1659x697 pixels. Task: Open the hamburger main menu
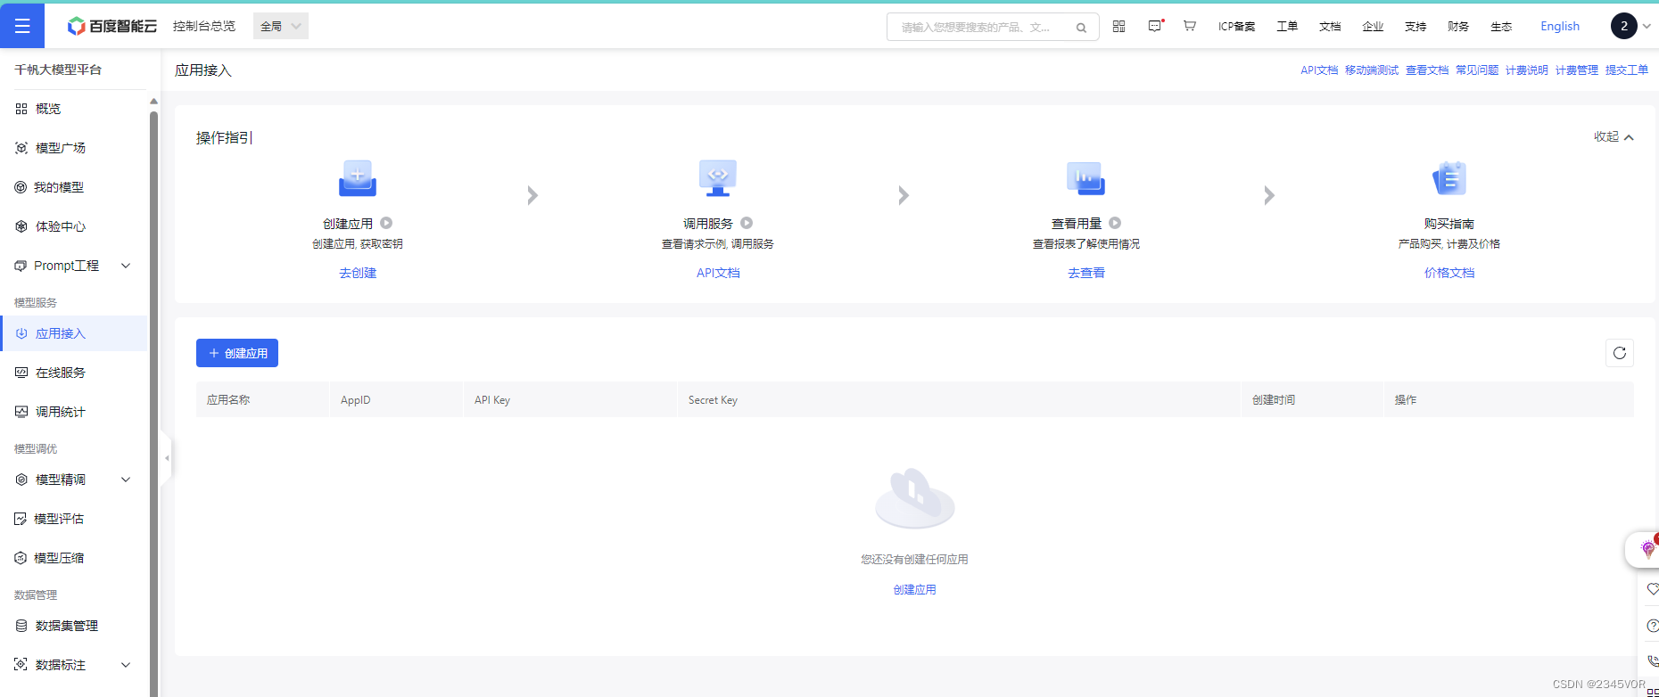click(22, 26)
